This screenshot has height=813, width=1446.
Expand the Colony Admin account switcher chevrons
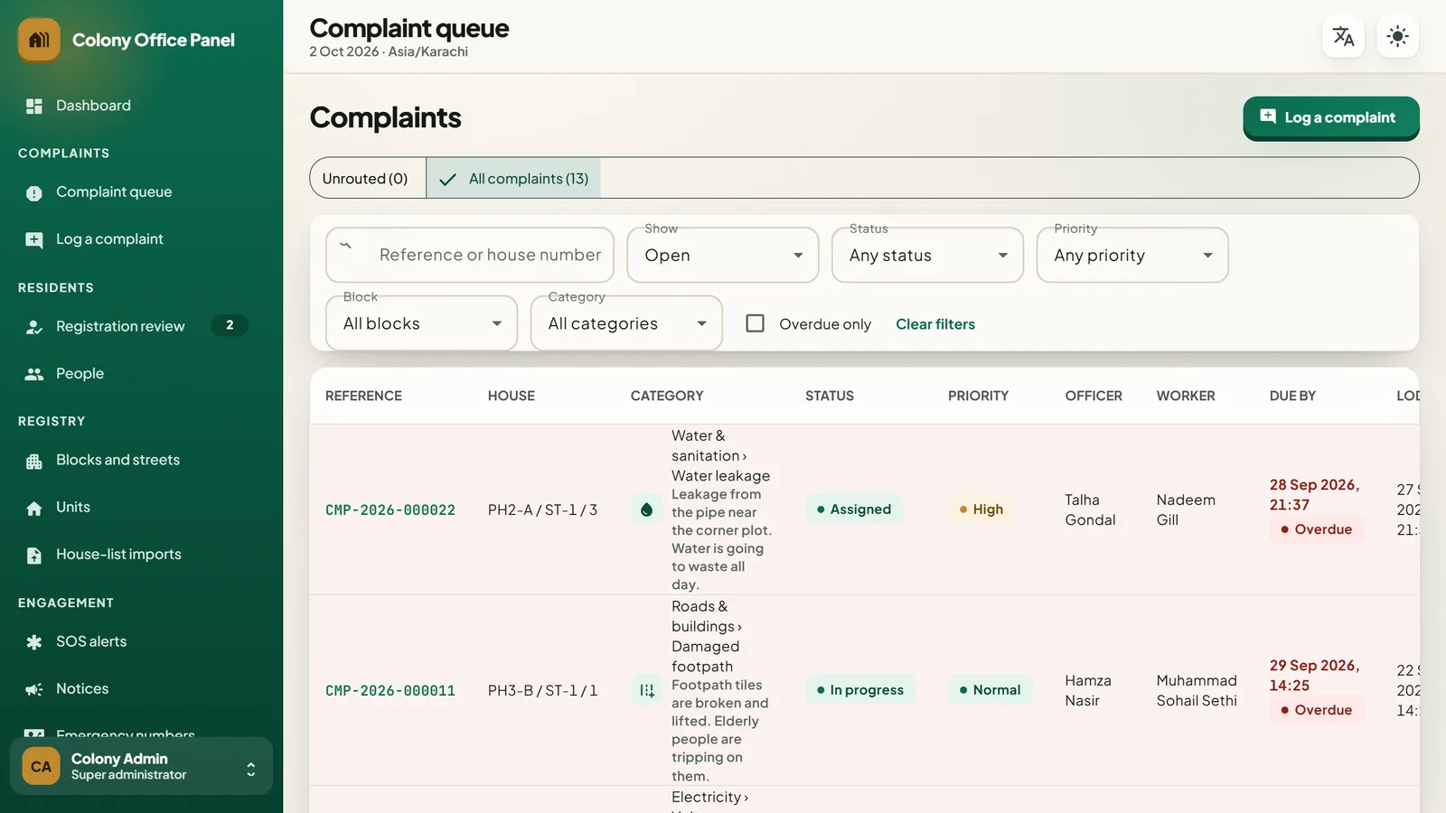coord(250,769)
